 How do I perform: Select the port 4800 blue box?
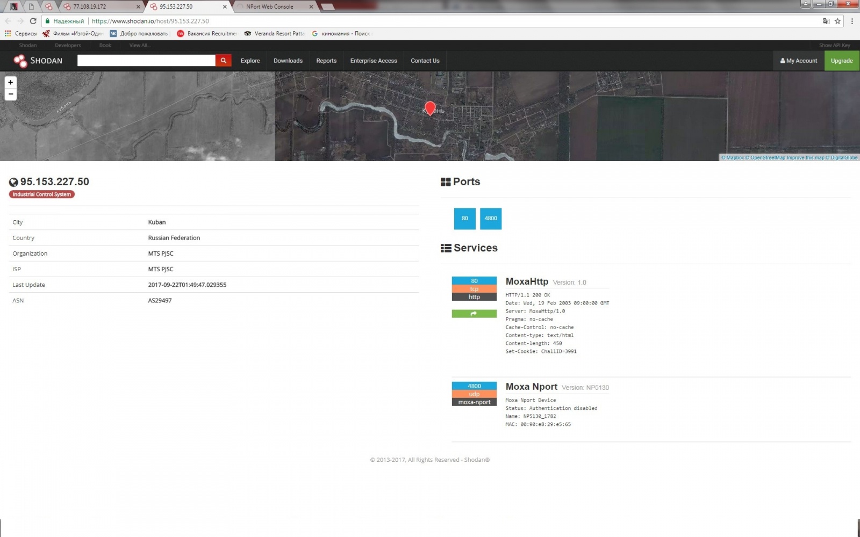tap(491, 219)
